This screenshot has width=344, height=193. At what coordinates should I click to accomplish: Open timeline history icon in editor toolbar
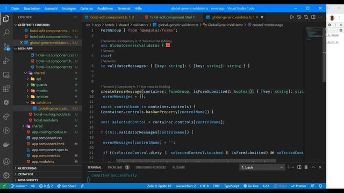click(x=299, y=17)
